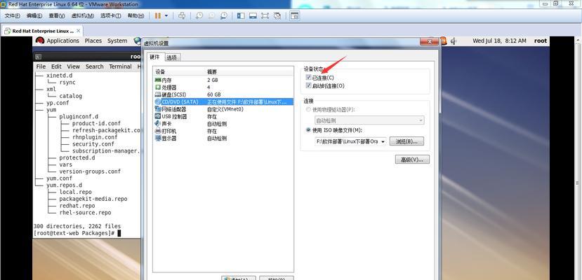The height and width of the screenshot is (280, 582).
Task: Select the 使用 ISO 映像文件(M) radio button
Action: 308,130
